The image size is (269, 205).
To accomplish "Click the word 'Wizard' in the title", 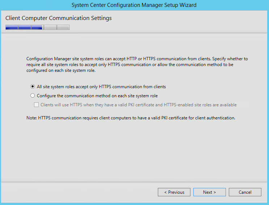I will coord(188,5).
